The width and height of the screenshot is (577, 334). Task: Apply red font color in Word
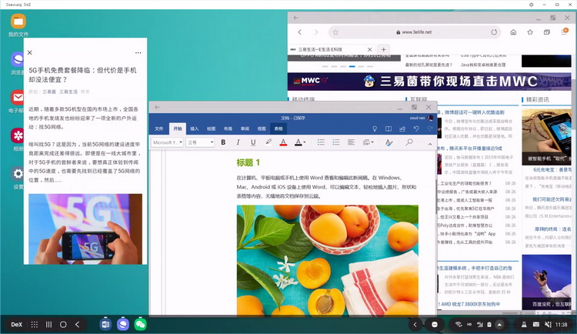coord(283,142)
